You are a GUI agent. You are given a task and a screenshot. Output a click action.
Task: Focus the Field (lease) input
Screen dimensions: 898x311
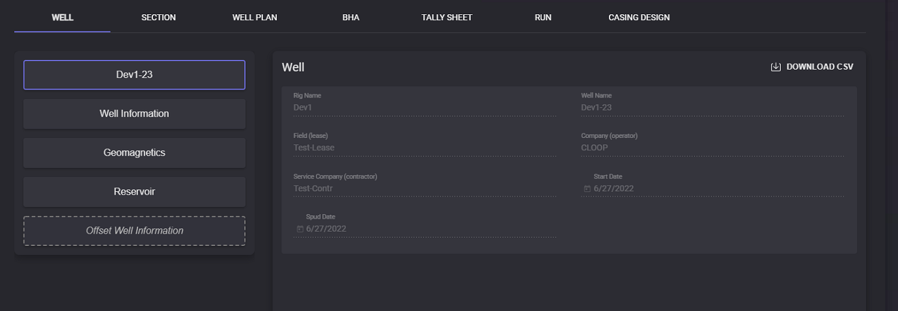point(425,148)
